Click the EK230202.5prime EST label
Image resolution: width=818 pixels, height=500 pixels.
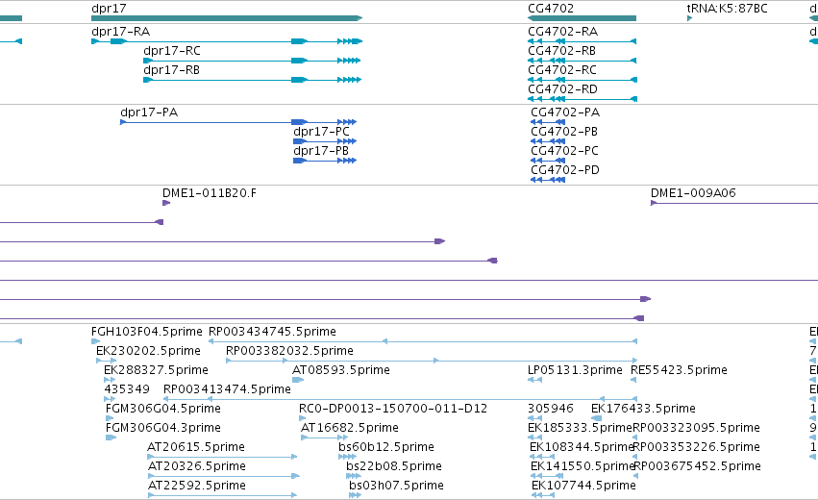coord(148,351)
